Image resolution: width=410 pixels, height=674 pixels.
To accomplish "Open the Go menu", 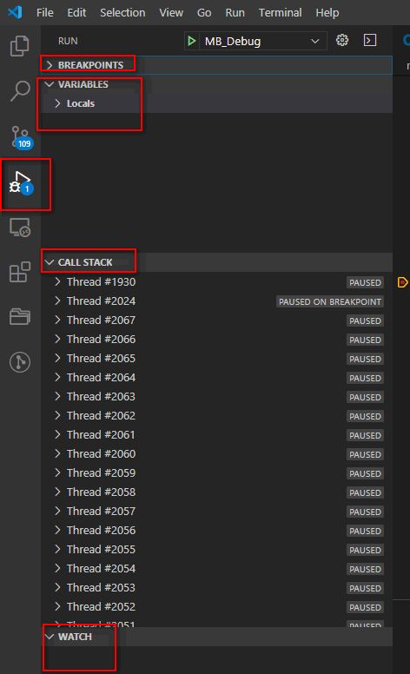I will (204, 12).
